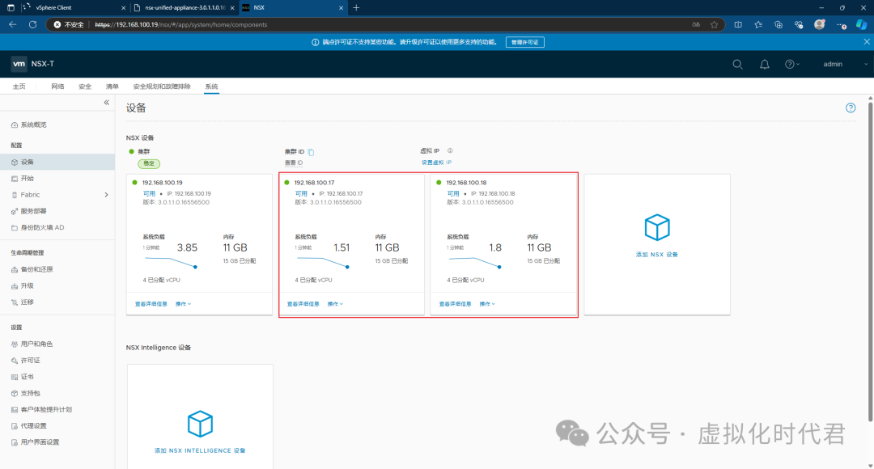Click 可用 status link on 192.168.100.19 card

click(x=149, y=194)
